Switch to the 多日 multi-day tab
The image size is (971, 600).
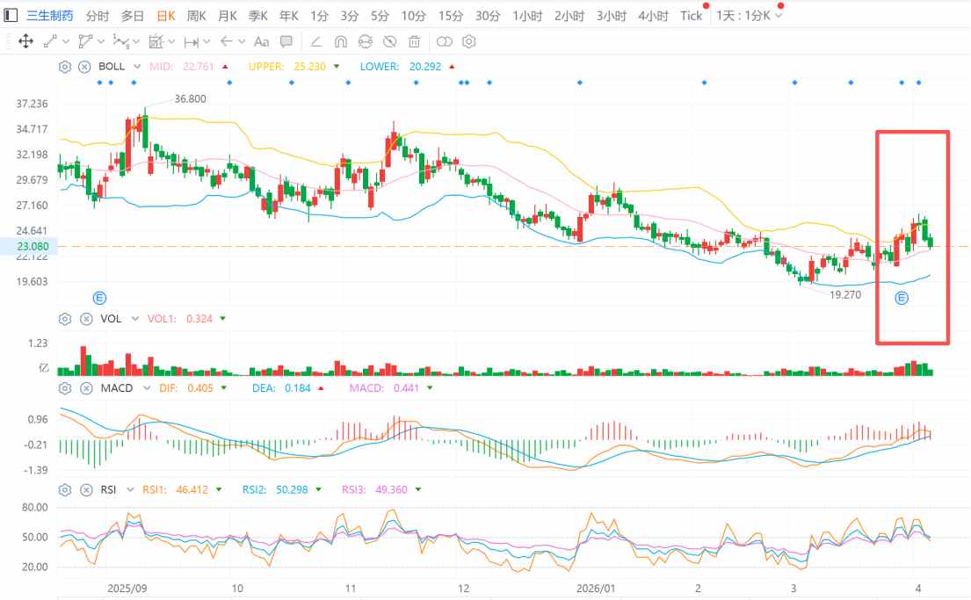[133, 16]
